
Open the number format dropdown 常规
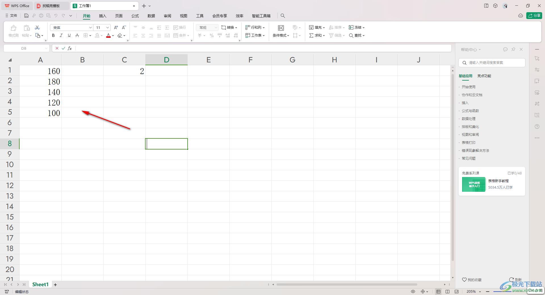pos(207,28)
